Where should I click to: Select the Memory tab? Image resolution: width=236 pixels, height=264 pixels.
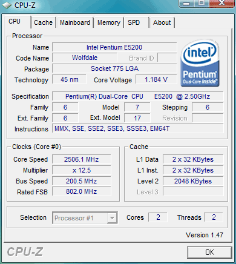tap(109, 22)
